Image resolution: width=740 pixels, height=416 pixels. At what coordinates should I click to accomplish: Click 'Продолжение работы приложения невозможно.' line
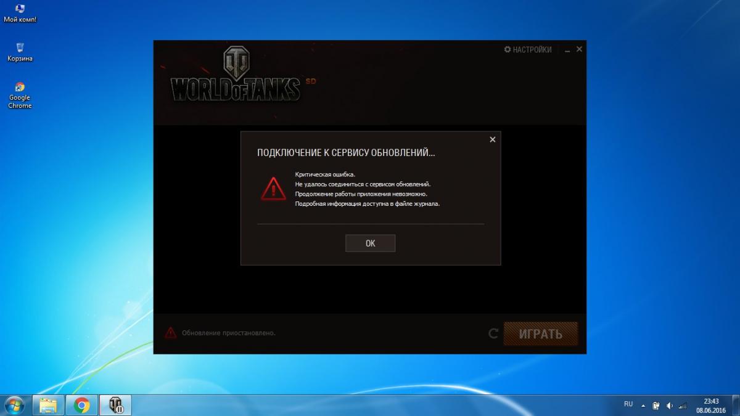(x=361, y=194)
